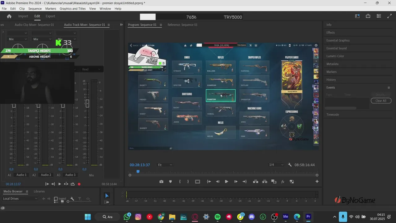Open Audio Track Mixer panel menu
The image size is (396, 223).
[x=109, y=25]
